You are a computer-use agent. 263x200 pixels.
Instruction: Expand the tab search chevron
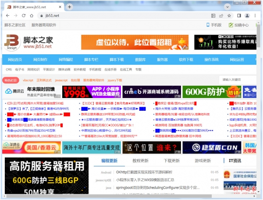[227, 7]
